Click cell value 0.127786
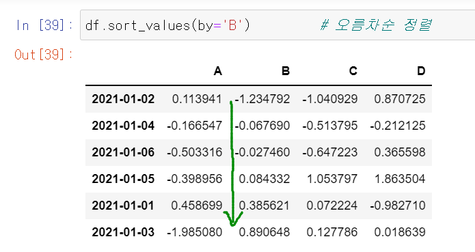 pos(332,232)
